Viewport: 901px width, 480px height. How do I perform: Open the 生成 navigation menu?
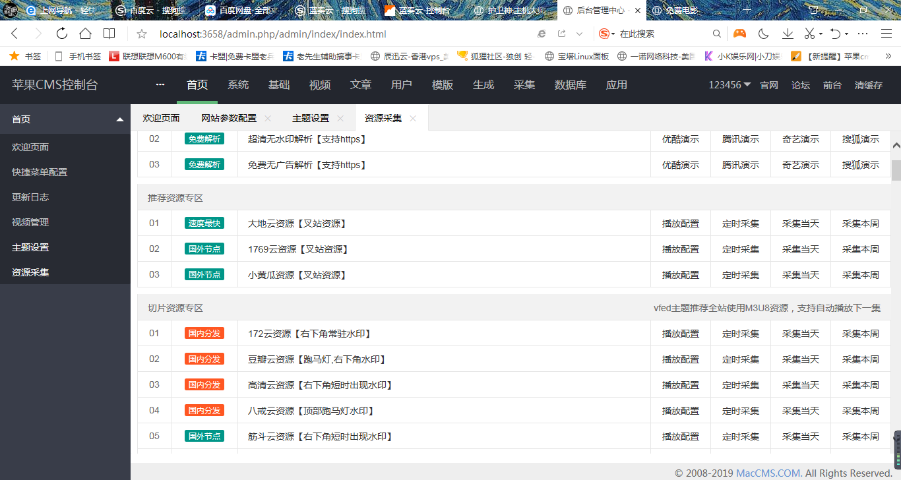[483, 84]
